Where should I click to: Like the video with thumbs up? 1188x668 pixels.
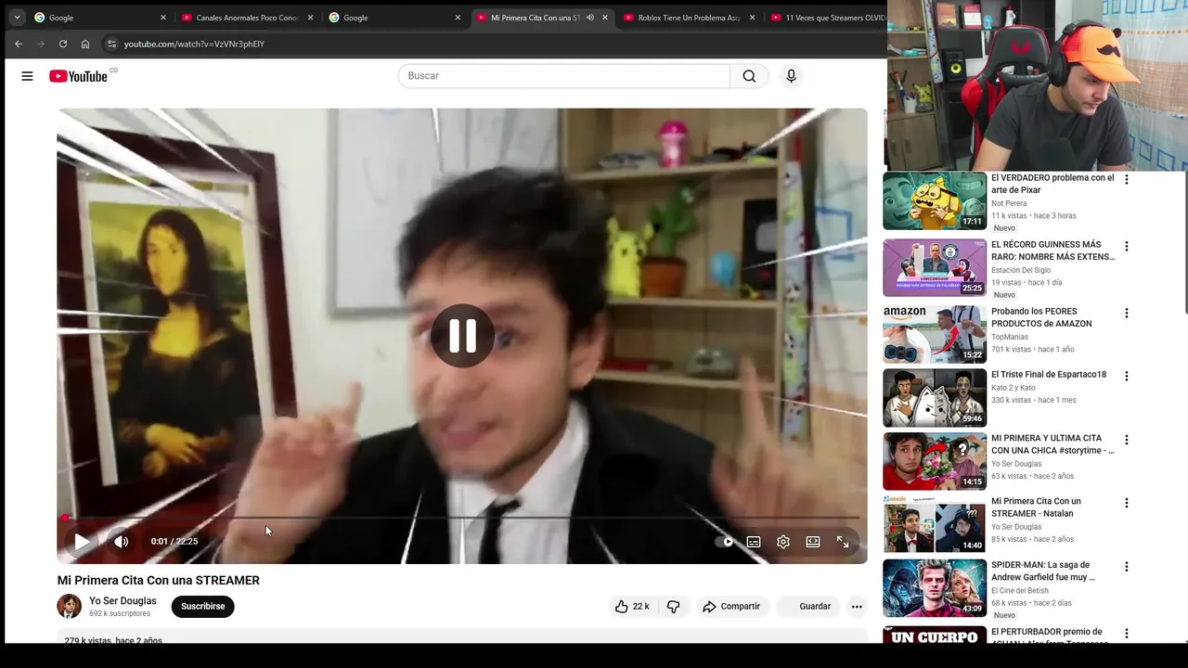coord(631,607)
